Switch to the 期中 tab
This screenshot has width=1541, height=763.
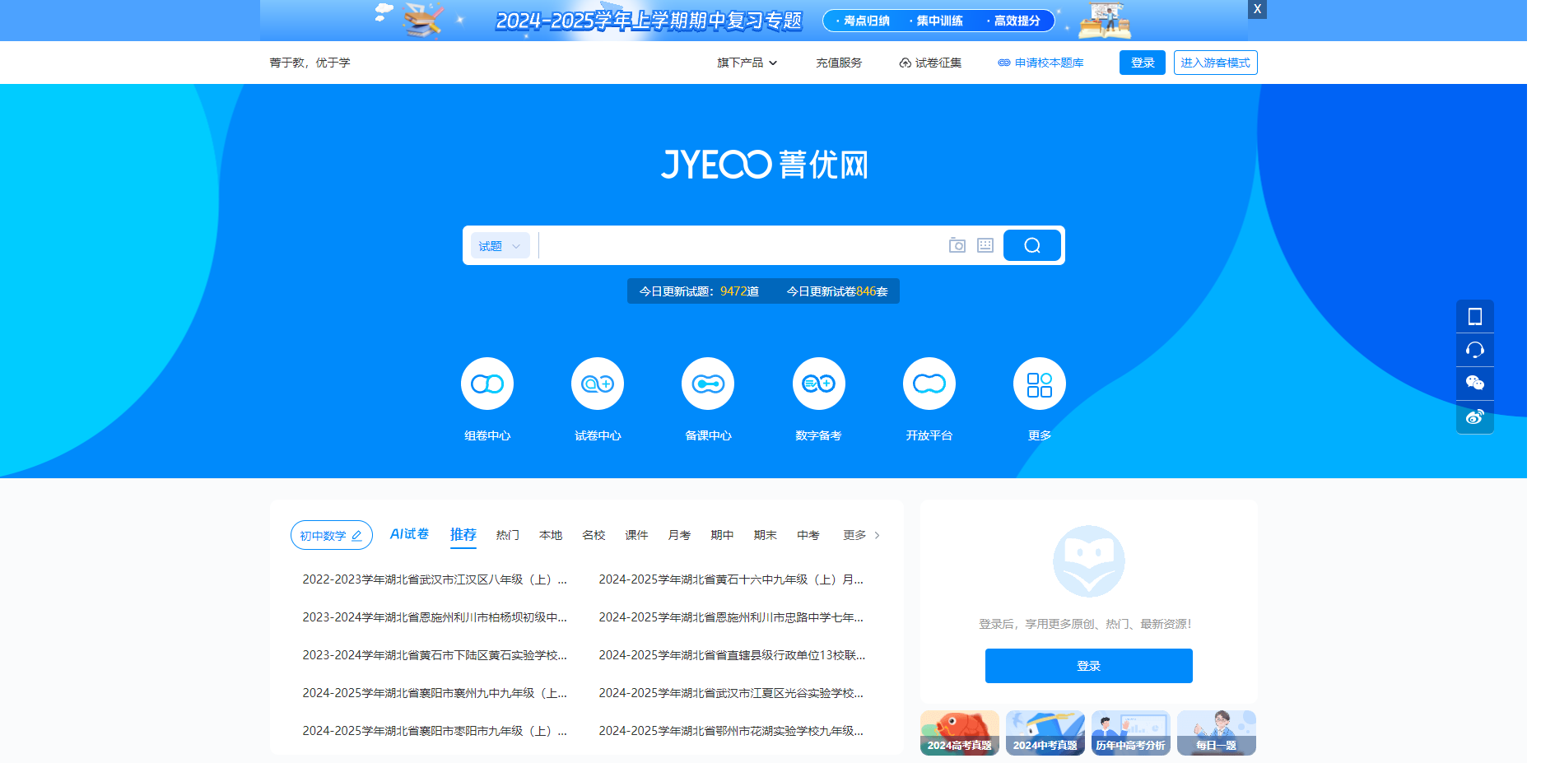(722, 535)
